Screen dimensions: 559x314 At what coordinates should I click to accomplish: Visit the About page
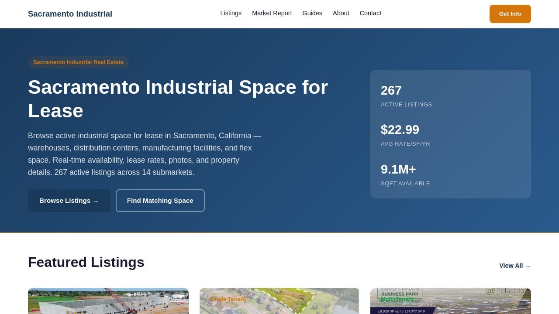coord(341,13)
